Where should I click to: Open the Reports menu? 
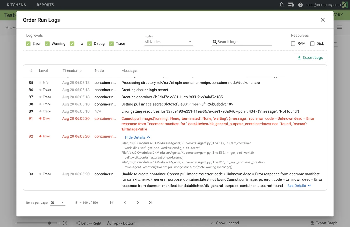(45, 5)
